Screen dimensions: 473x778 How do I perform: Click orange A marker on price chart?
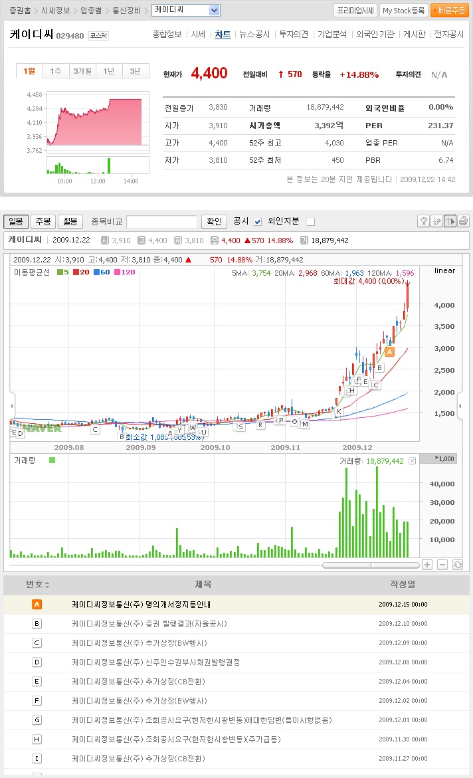pos(389,351)
